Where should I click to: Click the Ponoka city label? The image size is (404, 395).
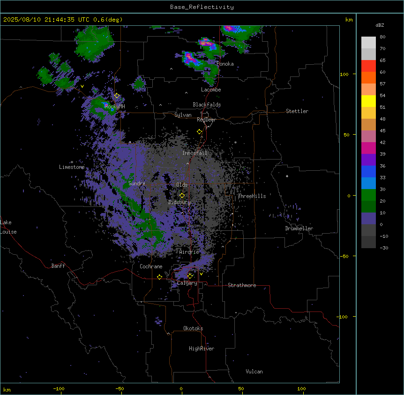click(x=225, y=64)
